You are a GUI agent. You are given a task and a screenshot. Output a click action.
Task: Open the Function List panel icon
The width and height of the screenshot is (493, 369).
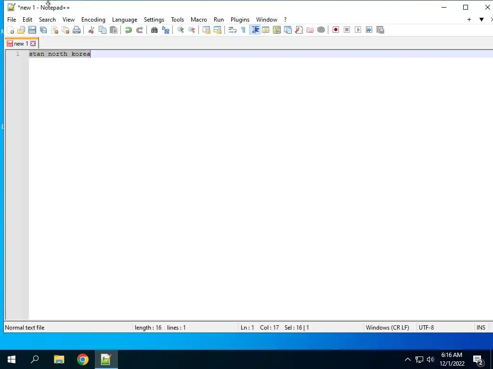[299, 30]
